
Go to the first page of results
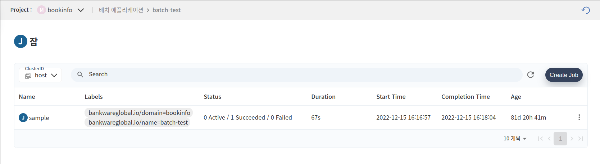click(x=540, y=139)
